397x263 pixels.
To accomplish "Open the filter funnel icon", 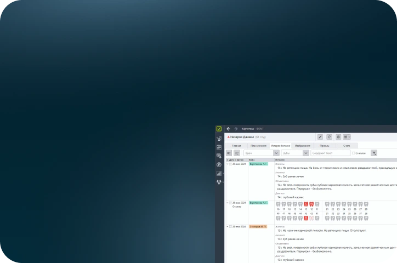I will (x=374, y=153).
